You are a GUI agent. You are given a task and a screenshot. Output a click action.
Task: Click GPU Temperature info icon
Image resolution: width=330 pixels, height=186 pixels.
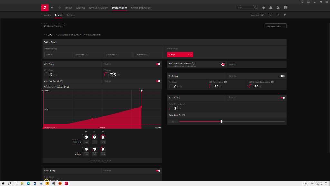pos(225,82)
